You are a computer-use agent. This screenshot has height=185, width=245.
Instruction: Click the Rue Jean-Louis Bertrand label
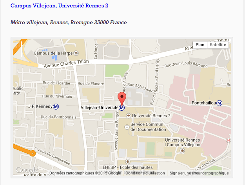tap(186, 65)
